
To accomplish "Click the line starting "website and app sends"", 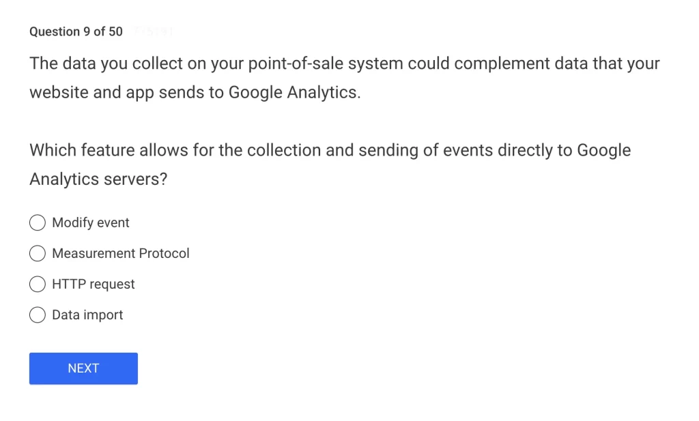I will tap(194, 92).
